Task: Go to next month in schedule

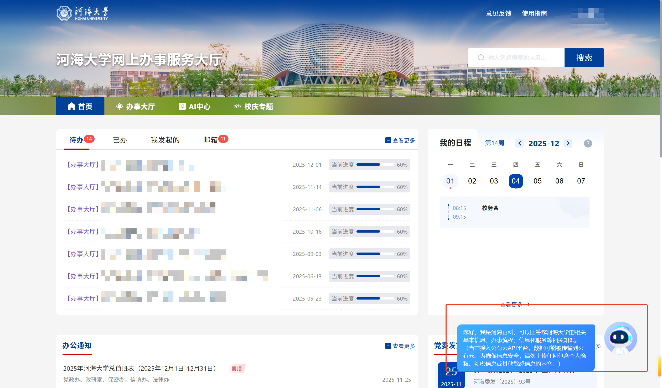Action: pos(568,143)
